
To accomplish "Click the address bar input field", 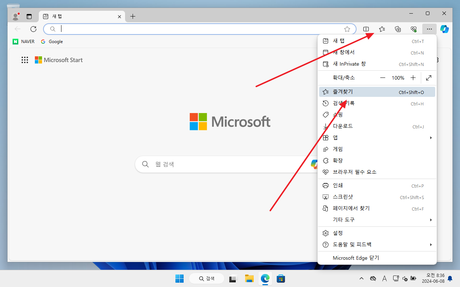I will [x=199, y=29].
